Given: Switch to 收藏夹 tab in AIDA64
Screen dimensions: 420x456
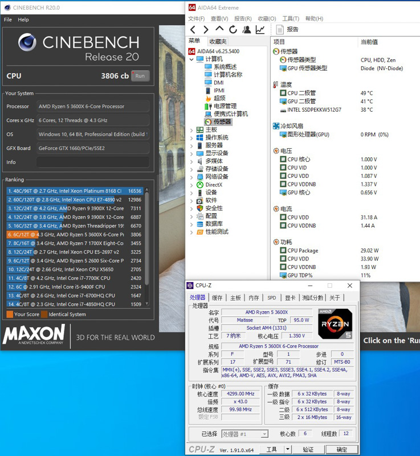Looking at the screenshot, I should click(218, 41).
